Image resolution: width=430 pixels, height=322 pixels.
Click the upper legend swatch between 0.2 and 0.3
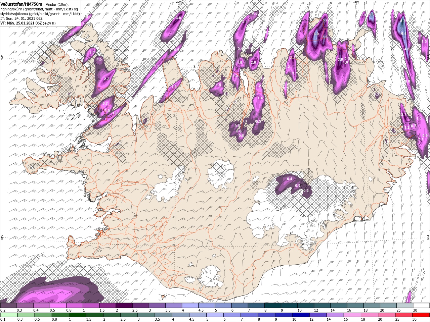point(8,306)
